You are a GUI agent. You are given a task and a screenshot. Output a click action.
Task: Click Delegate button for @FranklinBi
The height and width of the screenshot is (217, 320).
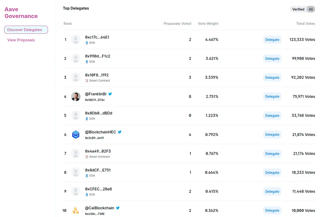(272, 97)
